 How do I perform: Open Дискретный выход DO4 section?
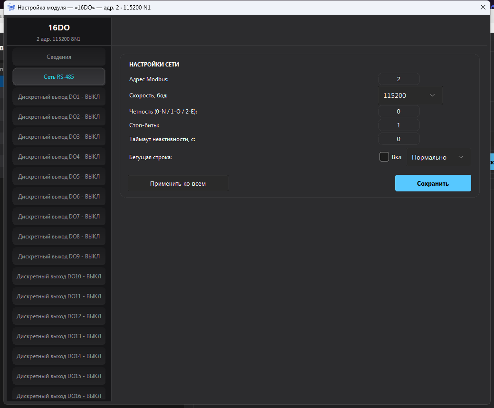coord(59,157)
